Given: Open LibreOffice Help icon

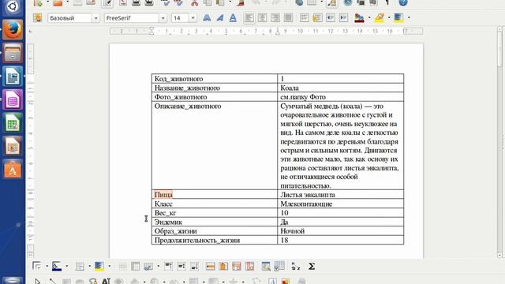Looking at the screenshot, I should [403, 3].
